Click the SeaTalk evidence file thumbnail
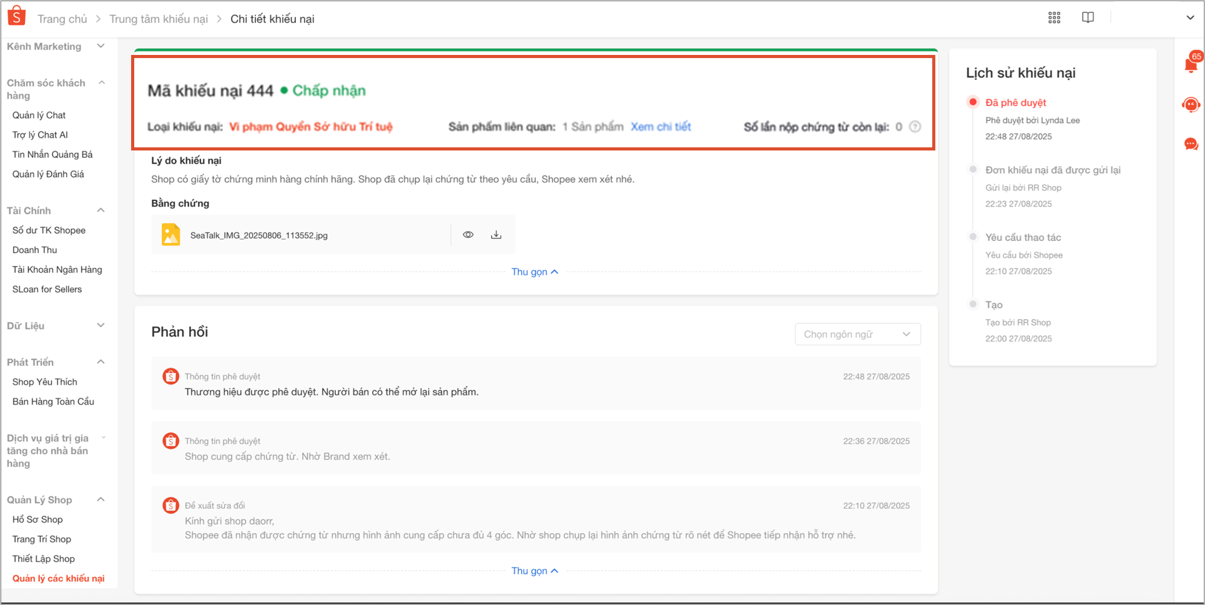 click(x=170, y=235)
